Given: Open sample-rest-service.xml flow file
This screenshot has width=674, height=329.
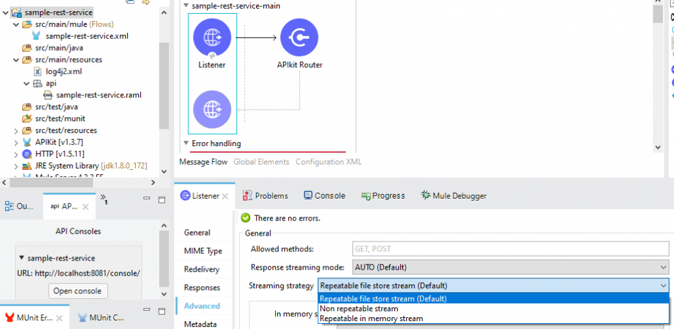Looking at the screenshot, I should [87, 36].
